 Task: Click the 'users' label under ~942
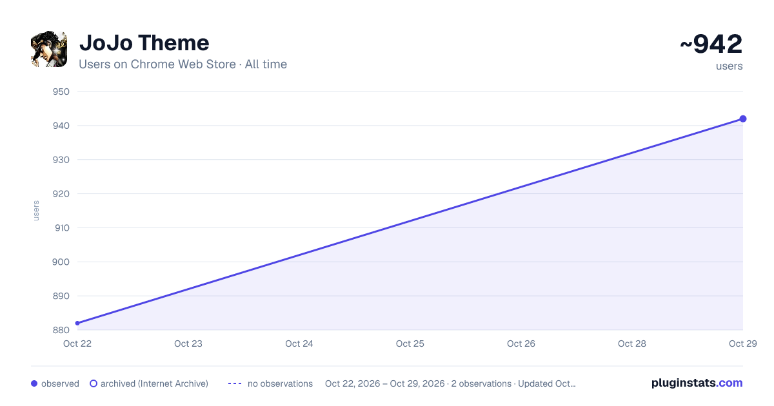coord(729,66)
